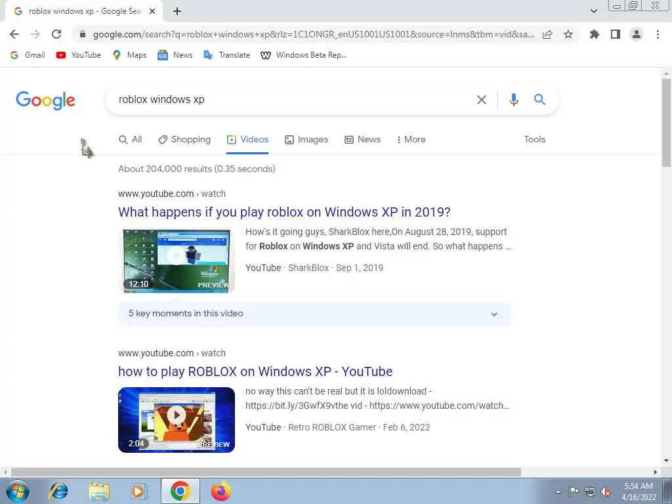Open 'What happens if you play roblox' result

tap(284, 212)
